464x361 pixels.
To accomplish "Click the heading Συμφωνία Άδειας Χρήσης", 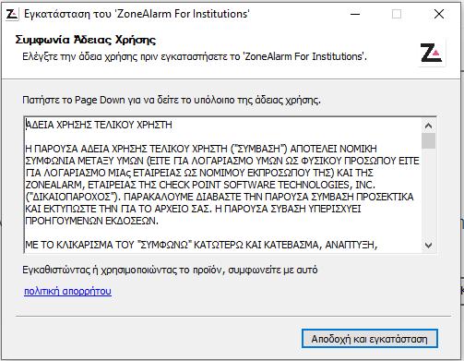I will click(86, 40).
